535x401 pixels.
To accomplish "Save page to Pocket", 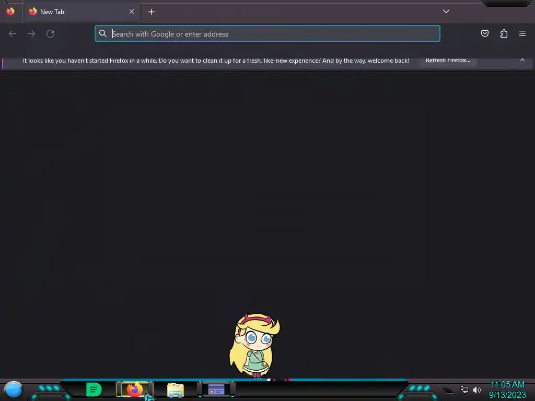I will (485, 33).
